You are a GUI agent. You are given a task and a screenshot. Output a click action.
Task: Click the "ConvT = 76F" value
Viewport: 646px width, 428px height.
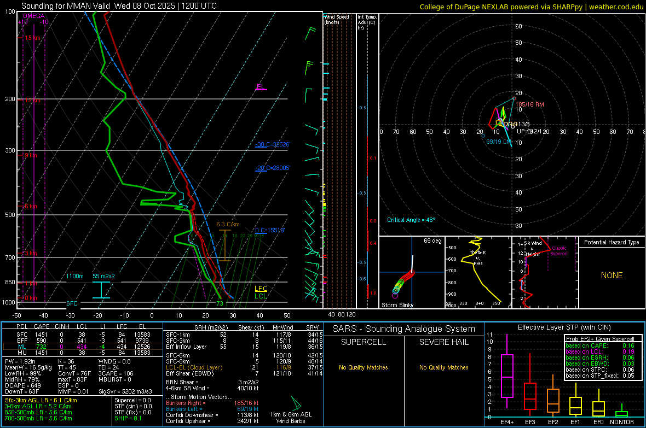pos(74,374)
